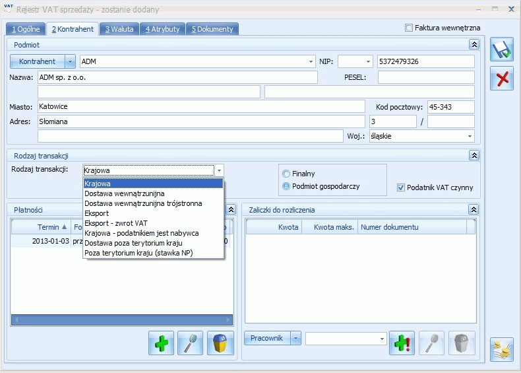Click the coins icon at bottom right
The image size is (521, 373).
[502, 349]
